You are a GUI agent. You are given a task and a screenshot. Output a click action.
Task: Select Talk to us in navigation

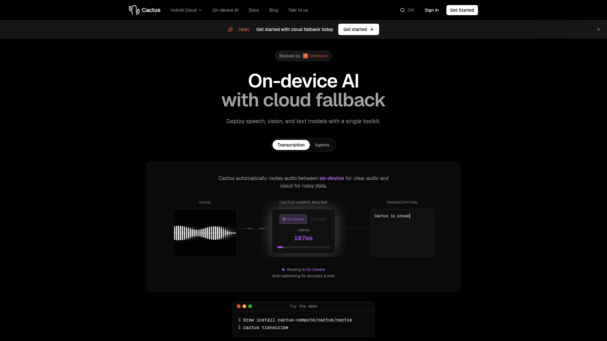[298, 10]
